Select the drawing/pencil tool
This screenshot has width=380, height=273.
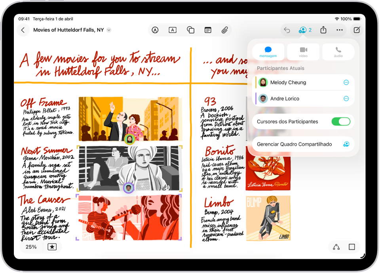(x=155, y=30)
